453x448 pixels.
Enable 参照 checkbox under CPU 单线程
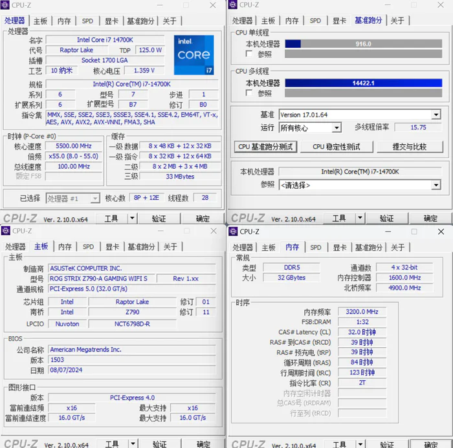(x=249, y=54)
